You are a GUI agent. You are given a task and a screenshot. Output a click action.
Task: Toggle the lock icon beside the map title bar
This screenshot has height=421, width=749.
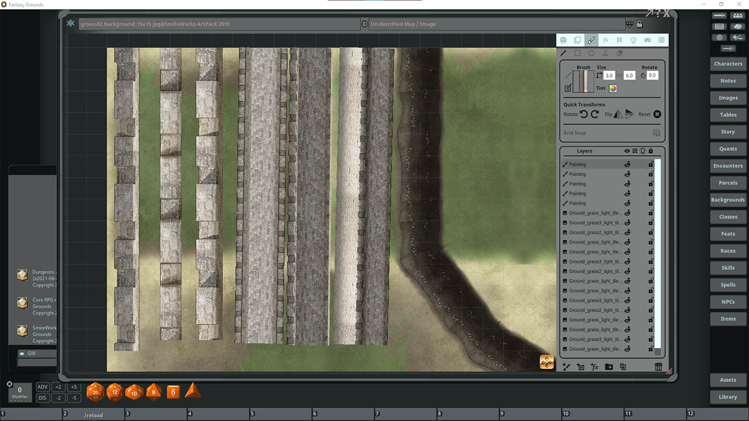640,24
